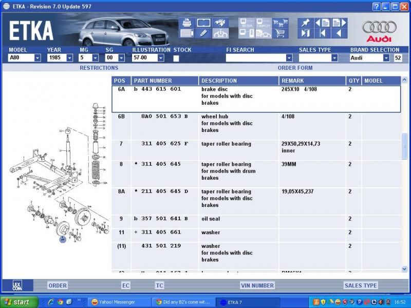Viewport: 411px width, 308px height.
Task: Open the FI SEARCH dropdown arrow
Action: point(289,58)
